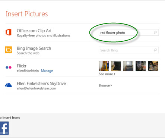165x138 pixels.
Task: Click the magnifier in the Clip Art search box
Action: point(155,32)
